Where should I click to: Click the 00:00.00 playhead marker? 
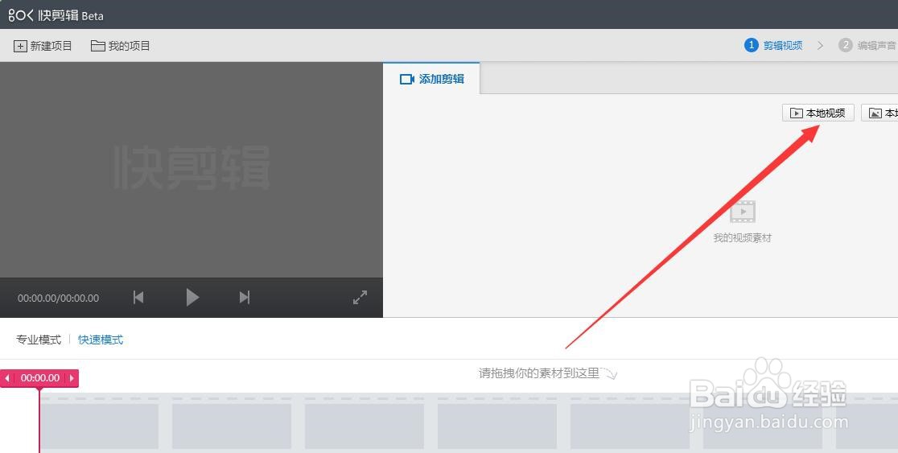40,378
